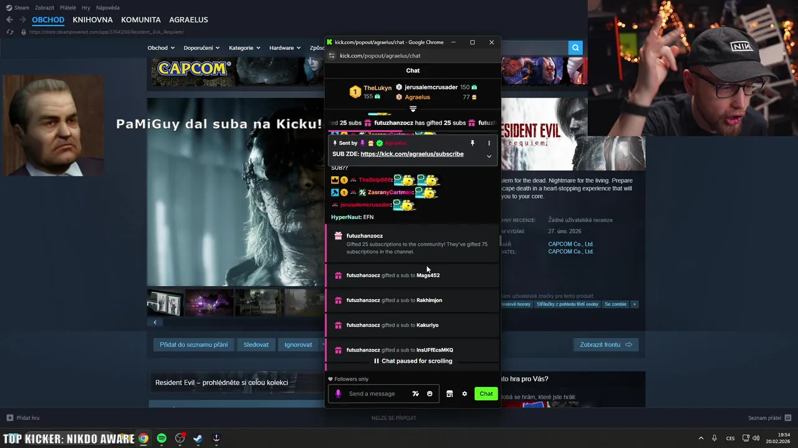Open Spotify from the taskbar
798x448 pixels.
[x=161, y=439]
